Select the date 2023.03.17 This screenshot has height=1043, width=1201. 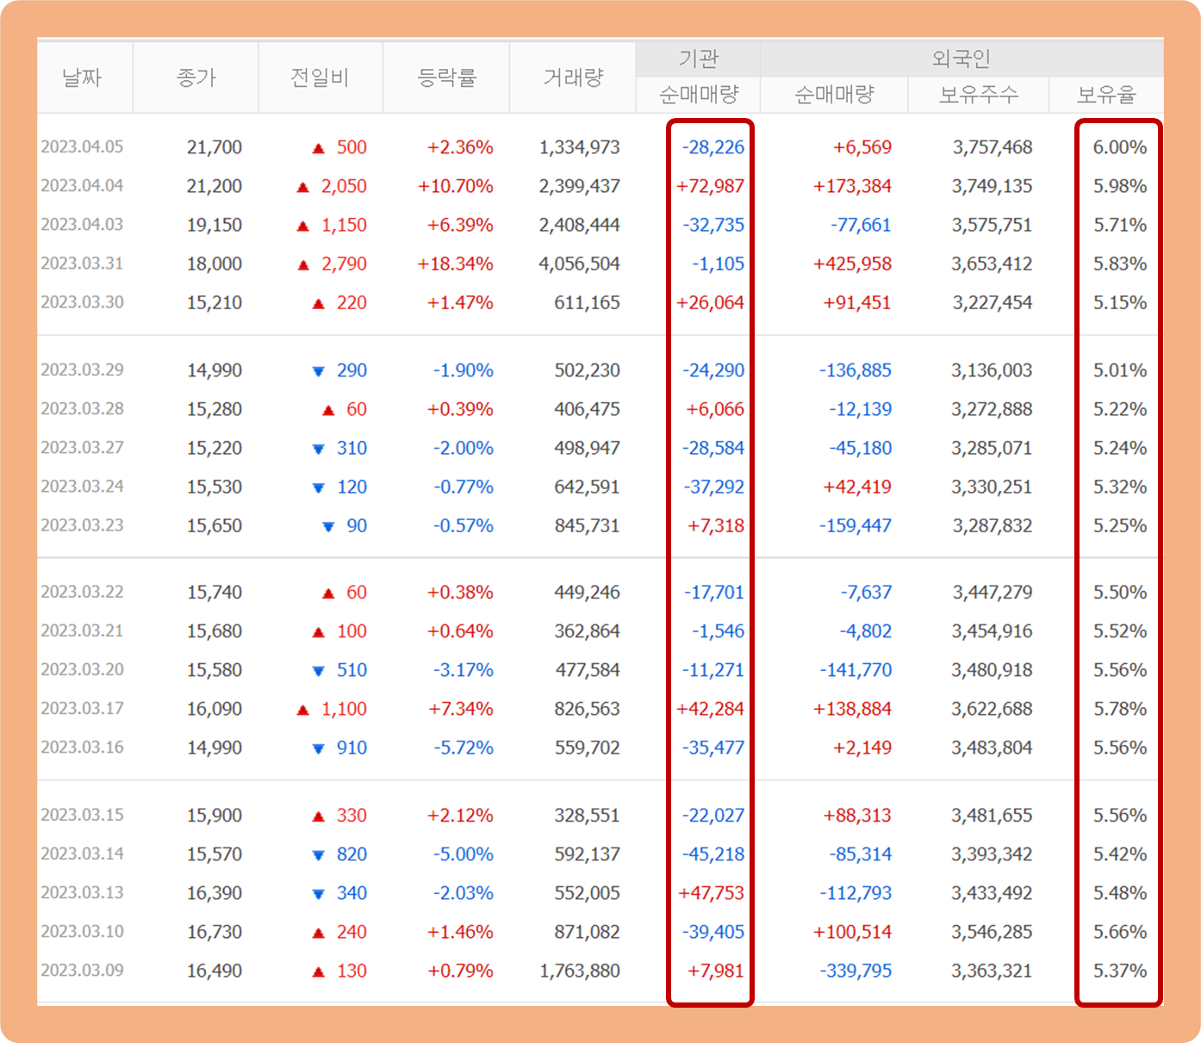[82, 709]
